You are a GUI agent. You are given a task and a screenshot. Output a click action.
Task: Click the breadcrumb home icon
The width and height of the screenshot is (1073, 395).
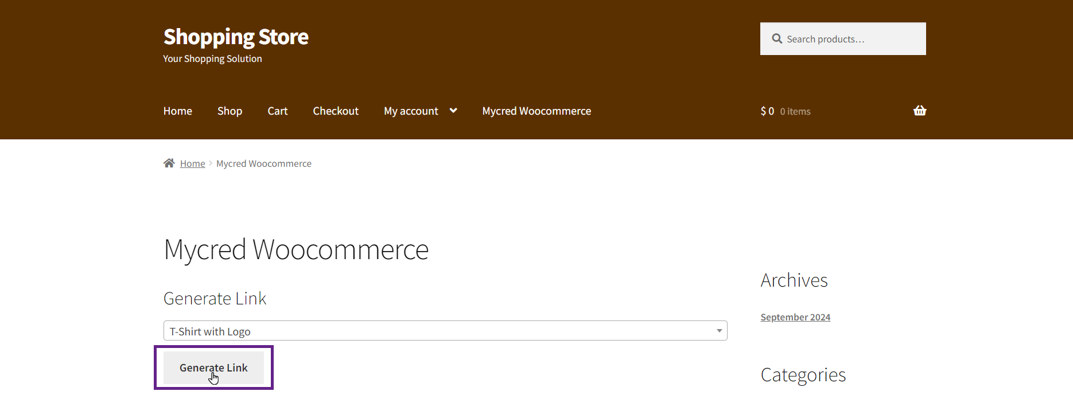(169, 163)
